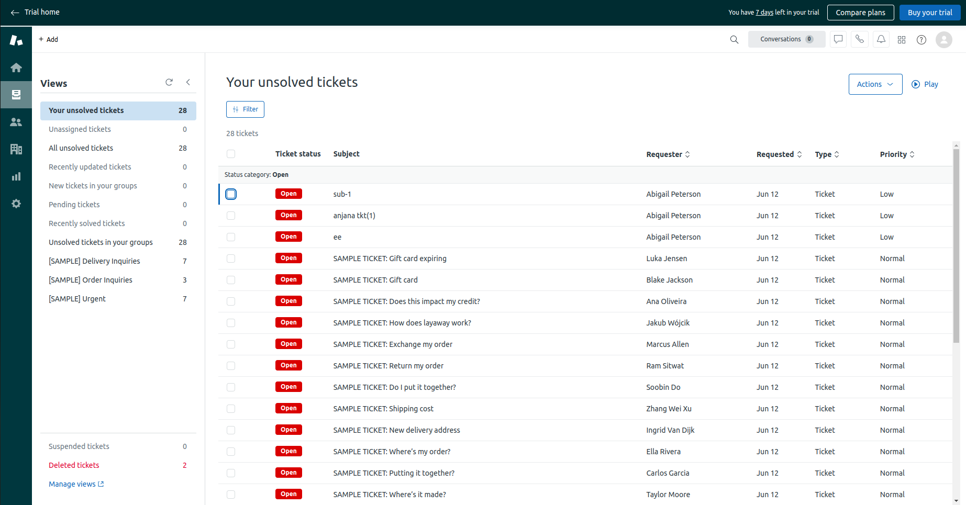Toggle the select-all tickets header checkbox
Viewport: 966px width, 505px height.
(x=231, y=154)
